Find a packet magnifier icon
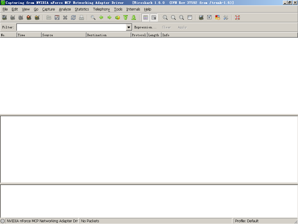Screen dimensions: 298x224 (x=93, y=17)
